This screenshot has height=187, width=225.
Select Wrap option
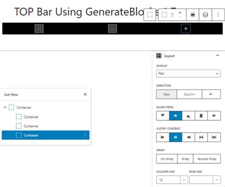click(x=185, y=159)
